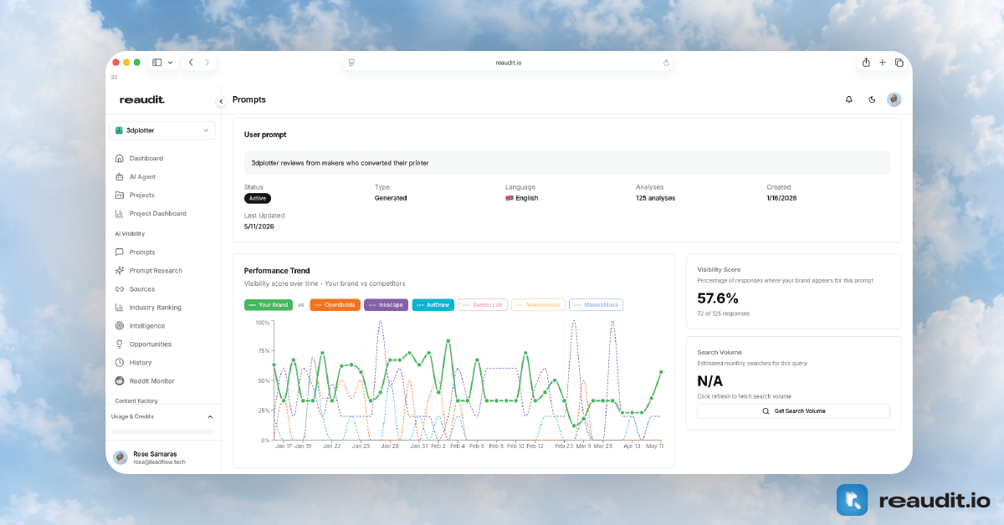Click the 125 analyses value
Screen dimensions: 1004x525
[x=655, y=198]
